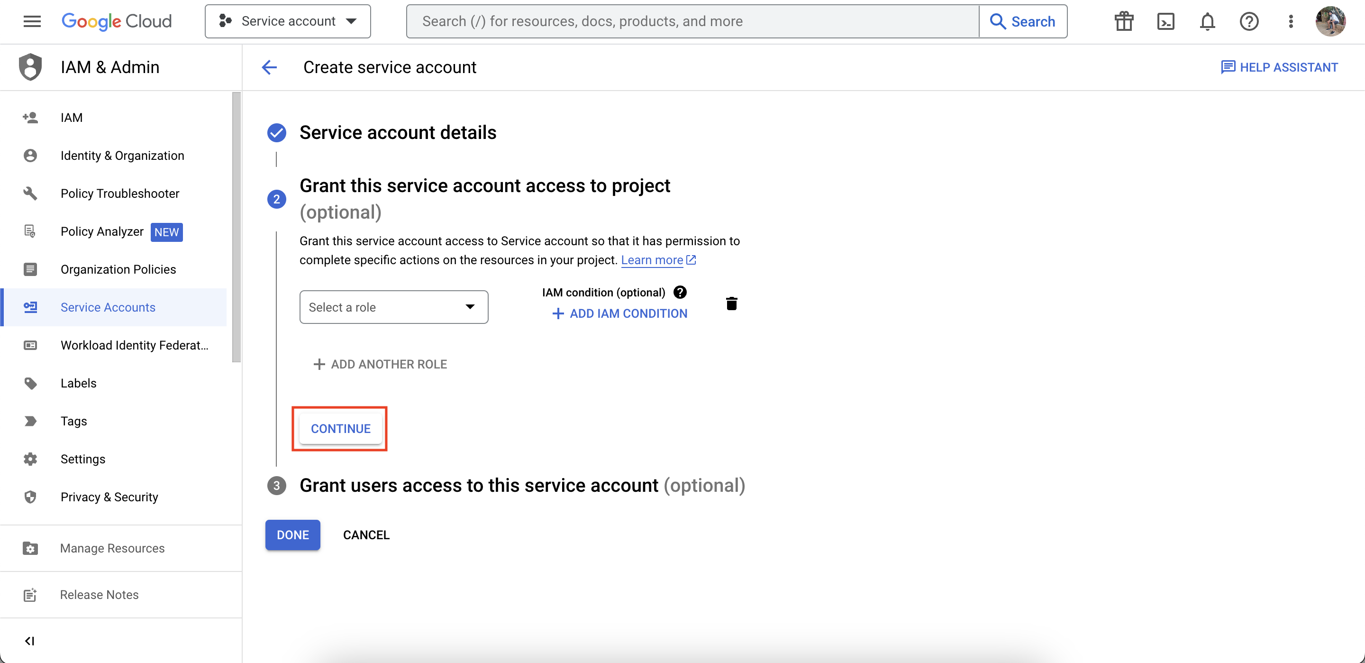Open the help question mark menu
This screenshot has height=663, width=1365.
[1249, 21]
